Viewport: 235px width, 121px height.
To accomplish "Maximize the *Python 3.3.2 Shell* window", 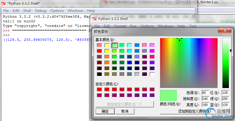I will pyautogui.click(x=178, y=2).
